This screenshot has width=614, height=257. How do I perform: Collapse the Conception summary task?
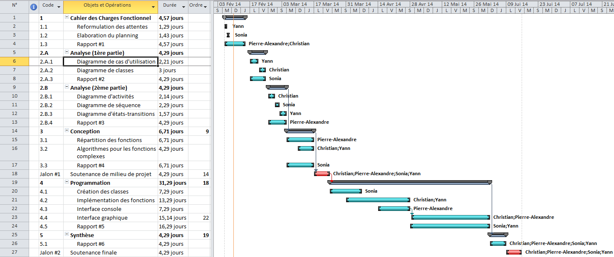pyautogui.click(x=67, y=131)
